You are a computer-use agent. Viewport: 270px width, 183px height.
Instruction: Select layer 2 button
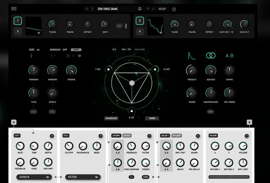[x=140, y=21]
